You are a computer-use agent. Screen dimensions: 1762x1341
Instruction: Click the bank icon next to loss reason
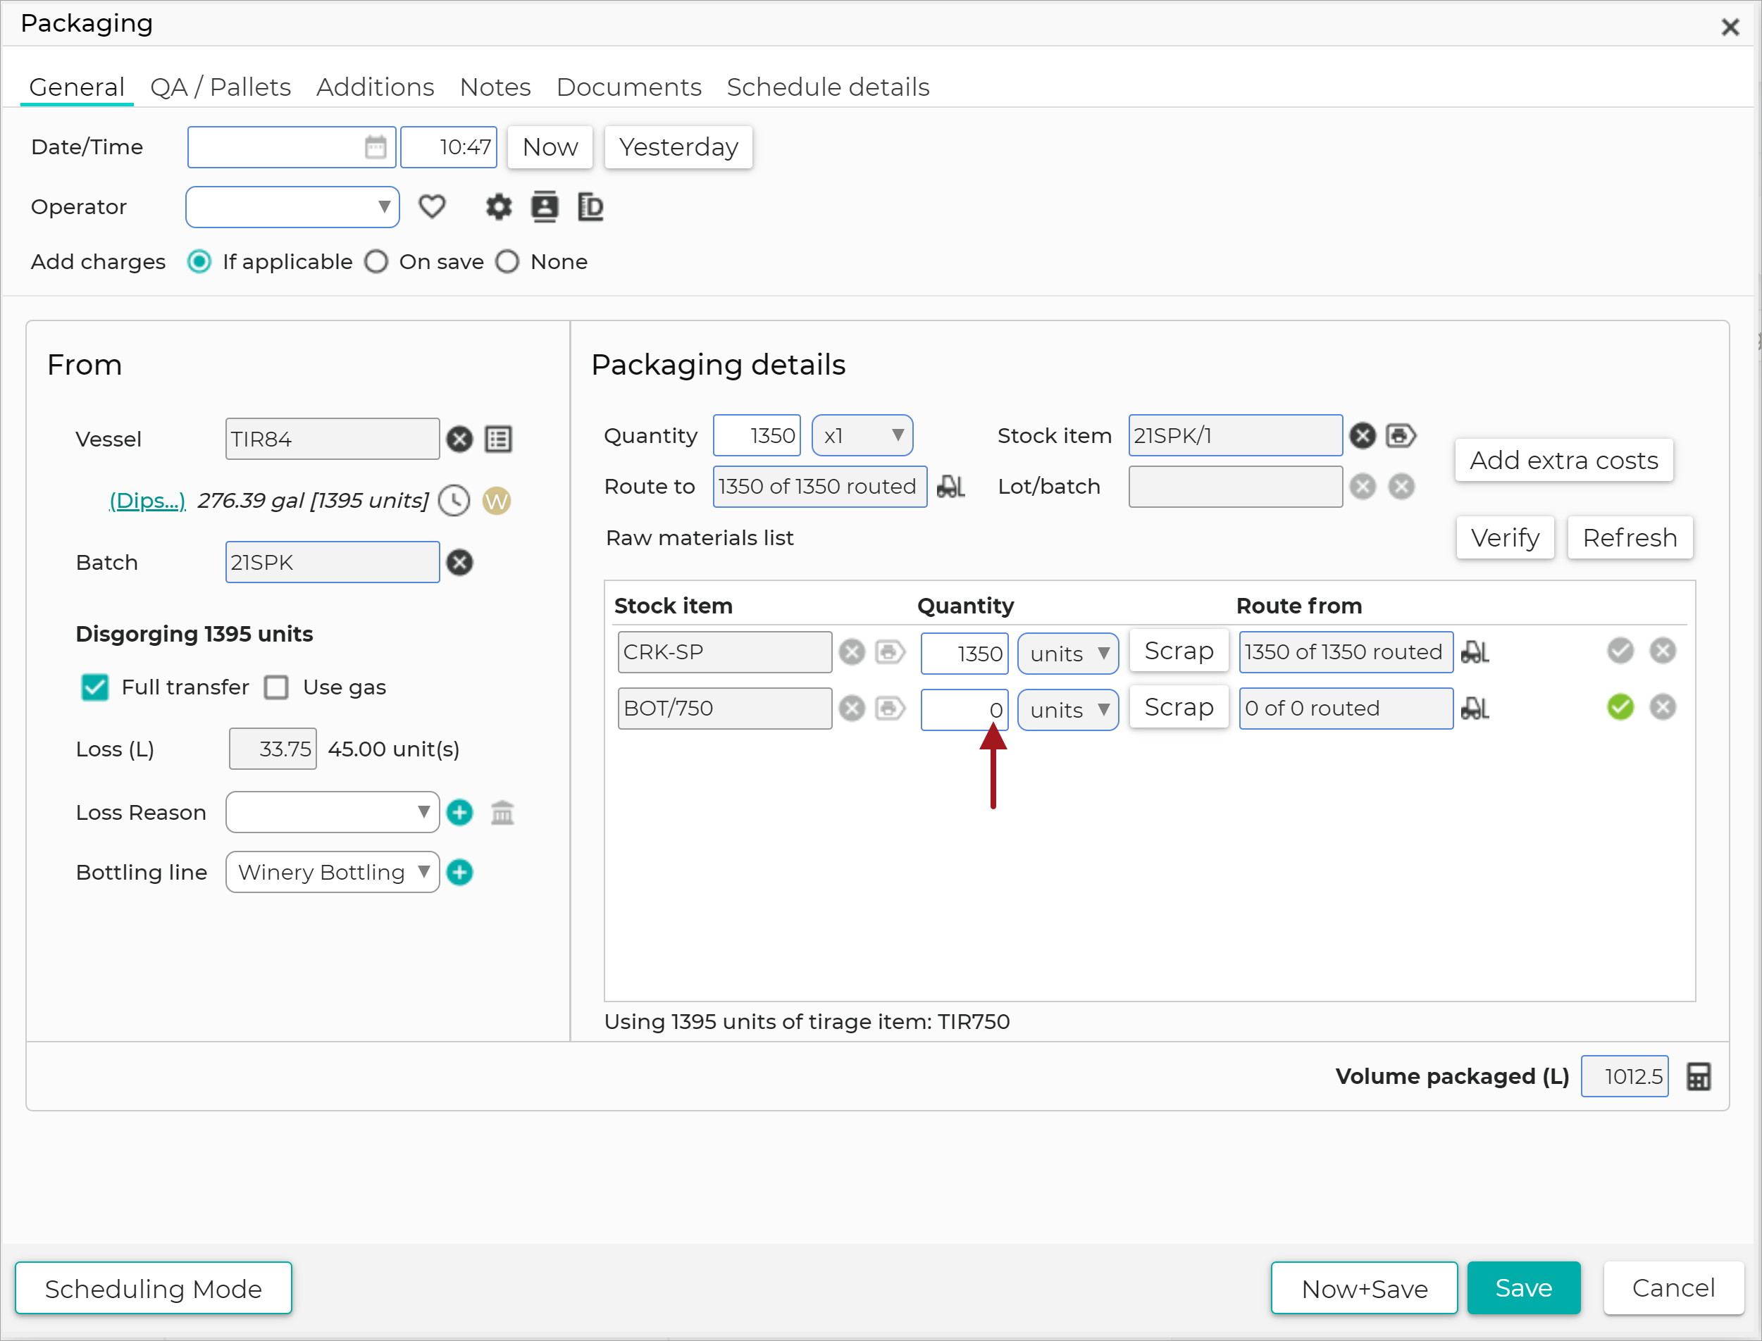coord(502,813)
